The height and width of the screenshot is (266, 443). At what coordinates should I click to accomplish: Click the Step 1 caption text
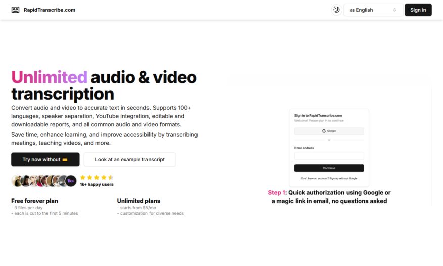tap(329, 196)
